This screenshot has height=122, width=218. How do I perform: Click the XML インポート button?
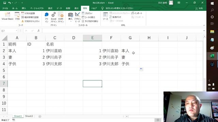137,13
